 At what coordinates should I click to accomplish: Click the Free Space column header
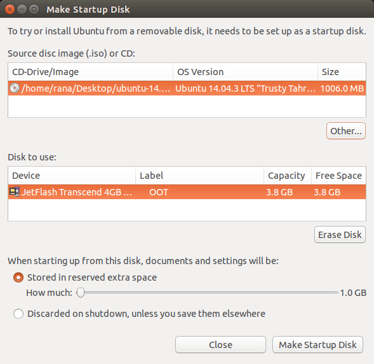click(338, 176)
